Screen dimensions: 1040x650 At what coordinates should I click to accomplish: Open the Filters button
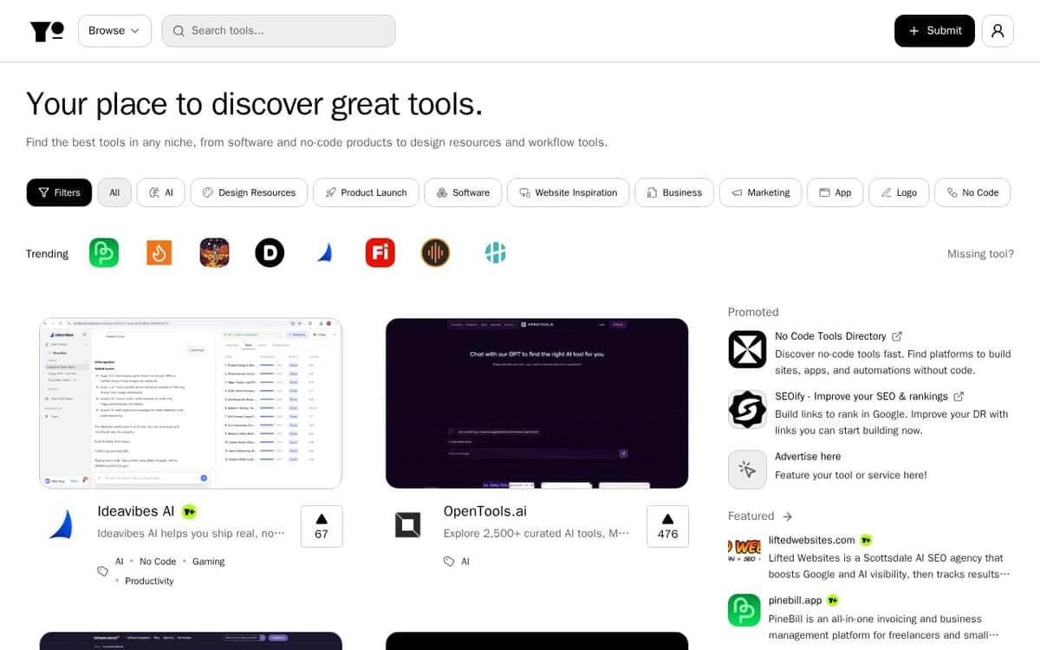pyautogui.click(x=59, y=192)
